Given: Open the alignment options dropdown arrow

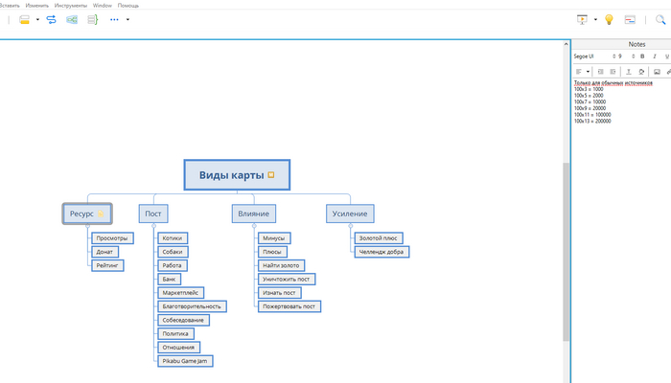Looking at the screenshot, I should (588, 72).
